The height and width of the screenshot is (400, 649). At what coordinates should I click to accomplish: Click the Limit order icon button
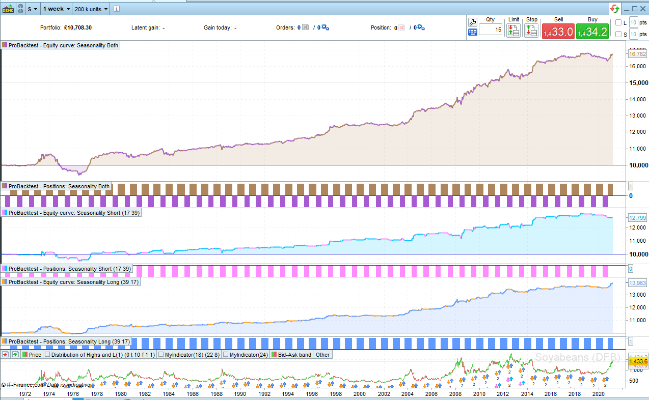click(x=513, y=30)
